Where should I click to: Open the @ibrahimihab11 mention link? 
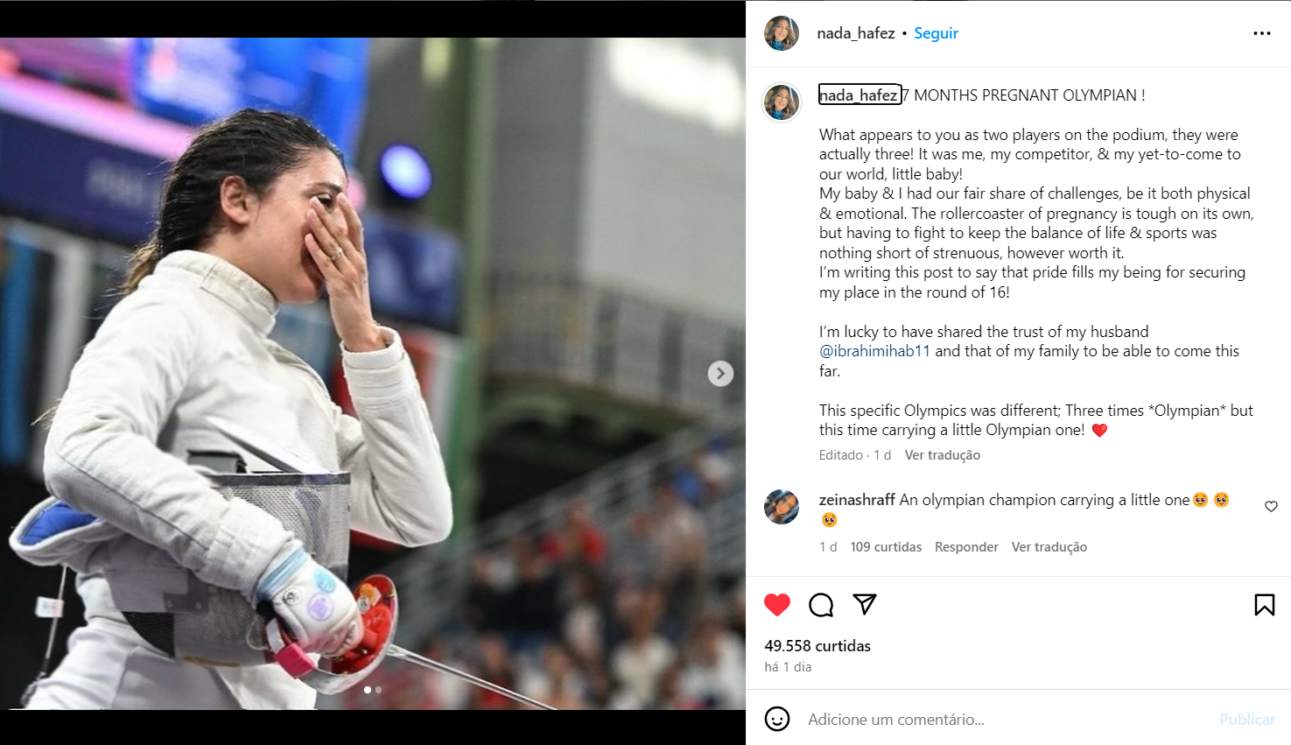pos(874,351)
